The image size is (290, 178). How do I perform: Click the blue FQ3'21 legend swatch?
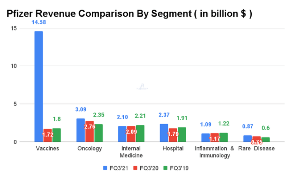pos(105,168)
